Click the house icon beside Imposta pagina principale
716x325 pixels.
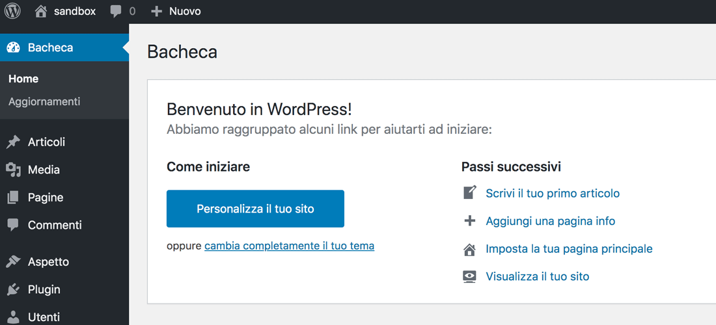(470, 250)
